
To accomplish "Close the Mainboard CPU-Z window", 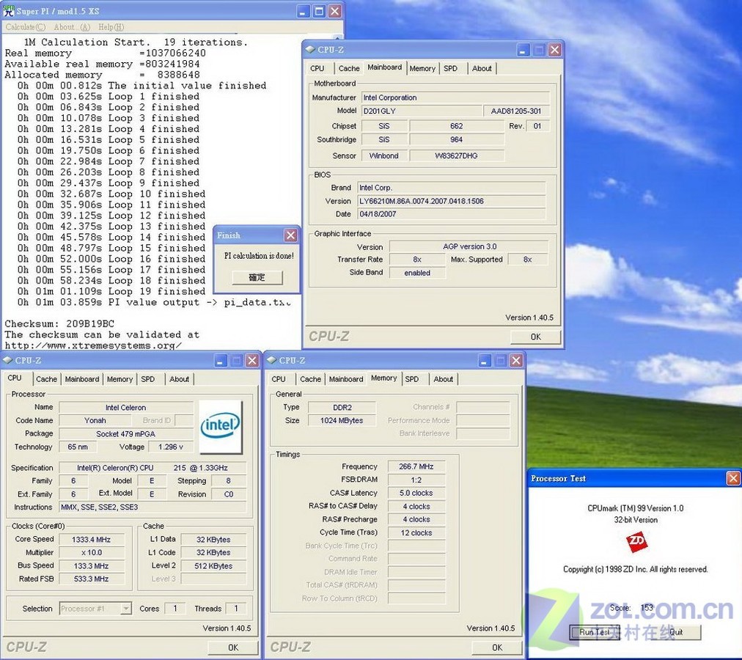I will [554, 50].
